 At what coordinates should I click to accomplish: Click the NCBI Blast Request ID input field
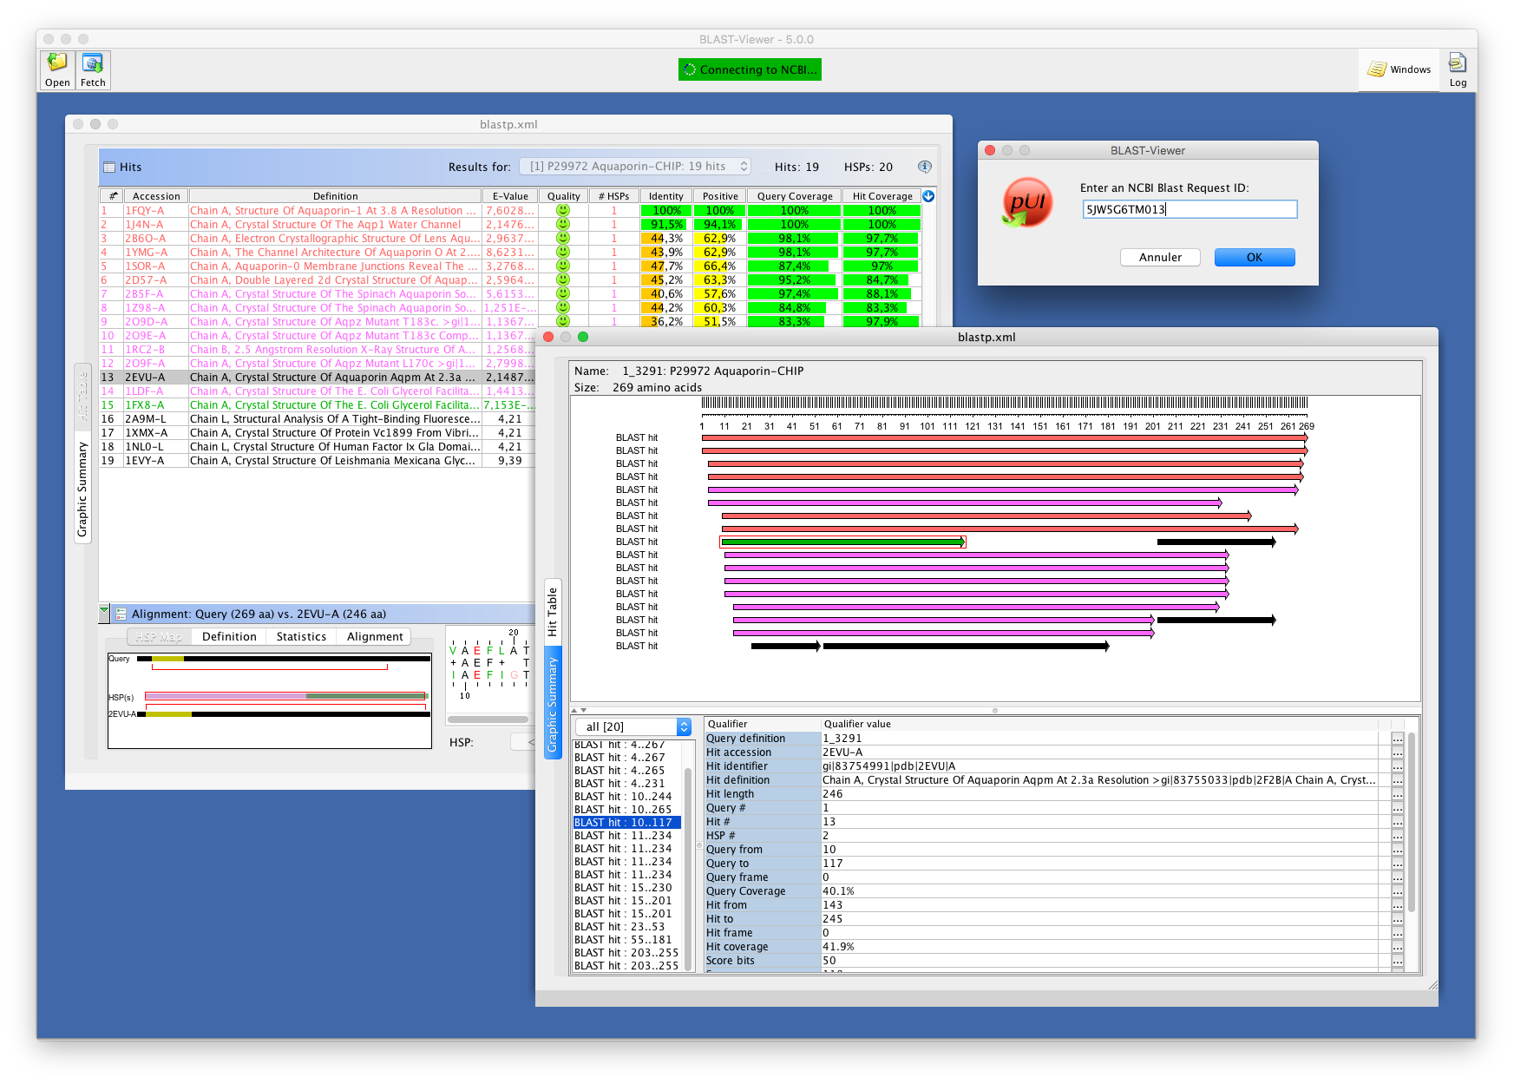click(1190, 209)
